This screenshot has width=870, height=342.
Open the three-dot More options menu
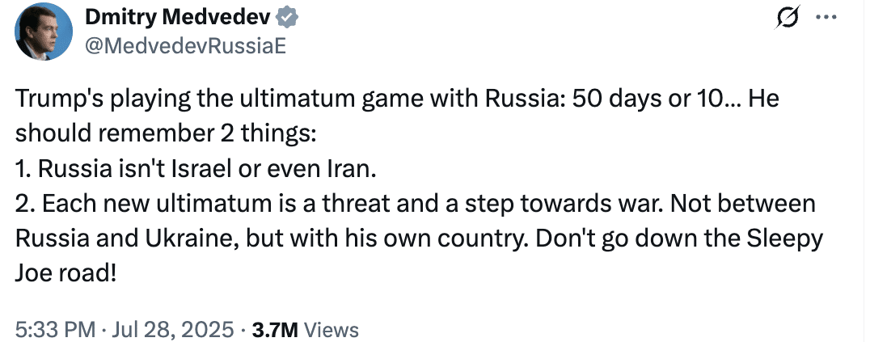tap(825, 17)
